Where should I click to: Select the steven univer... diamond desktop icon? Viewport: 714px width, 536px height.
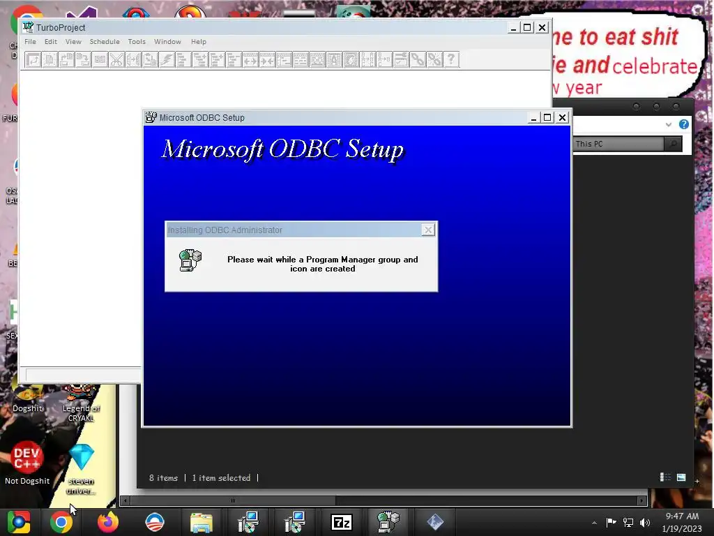82,468
